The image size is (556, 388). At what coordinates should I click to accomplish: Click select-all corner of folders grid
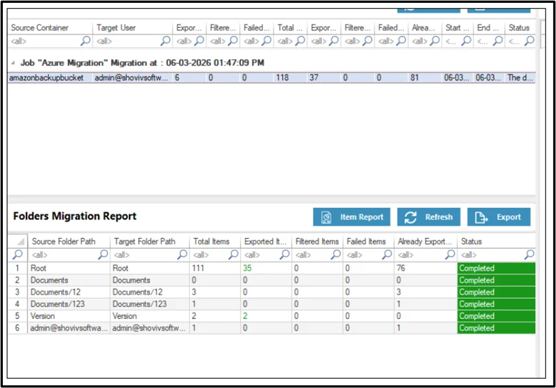(17, 242)
